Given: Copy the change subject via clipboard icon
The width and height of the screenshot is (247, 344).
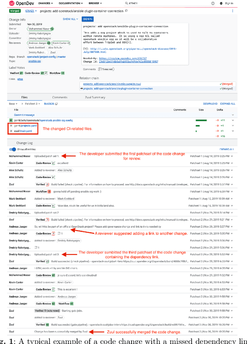Looking at the screenshot, I should coord(126,11).
